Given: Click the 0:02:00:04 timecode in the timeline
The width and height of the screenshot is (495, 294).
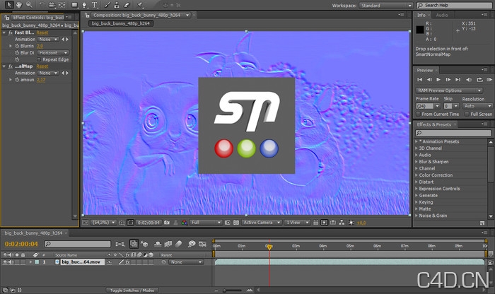Looking at the screenshot, I should 21,244.
